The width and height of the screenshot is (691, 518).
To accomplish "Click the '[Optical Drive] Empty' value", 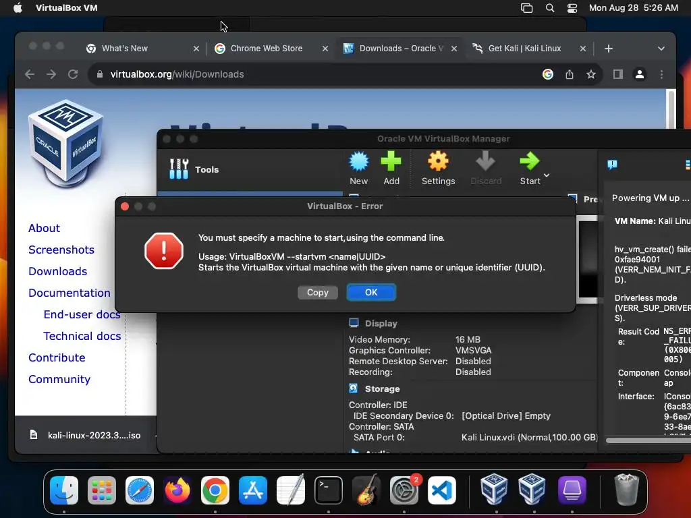I will (x=506, y=415).
